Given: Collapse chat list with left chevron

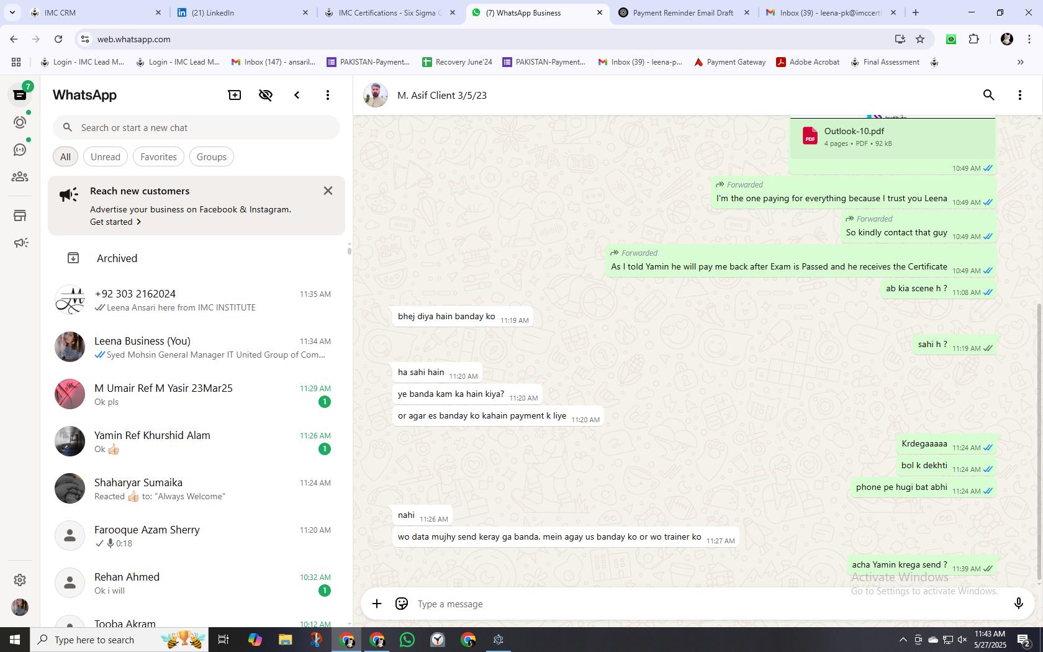Looking at the screenshot, I should [297, 95].
